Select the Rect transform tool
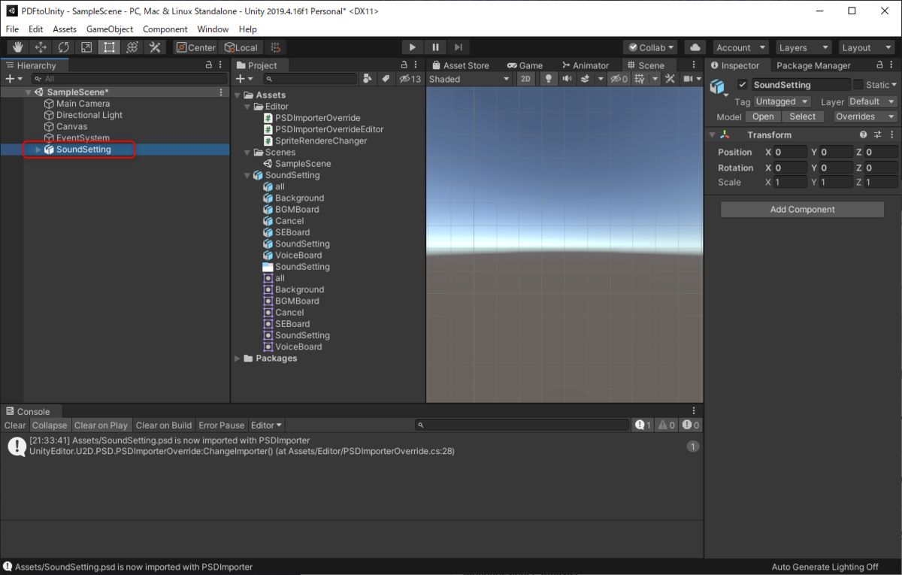The width and height of the screenshot is (902, 575). point(110,47)
